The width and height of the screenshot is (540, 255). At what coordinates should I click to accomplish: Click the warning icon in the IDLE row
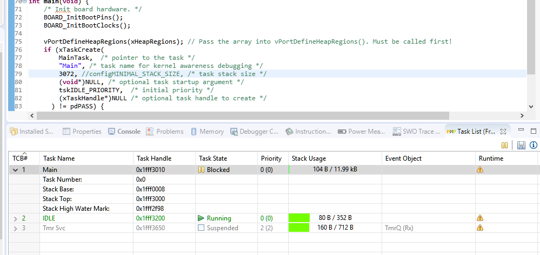[x=480, y=218]
